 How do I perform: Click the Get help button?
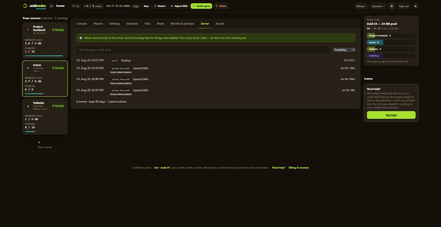pos(391,115)
